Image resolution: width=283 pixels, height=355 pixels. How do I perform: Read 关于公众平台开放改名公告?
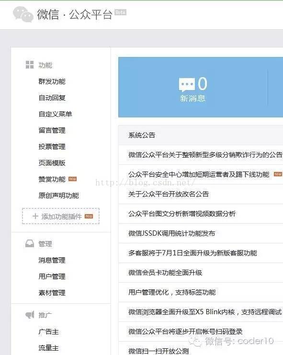tap(169, 194)
